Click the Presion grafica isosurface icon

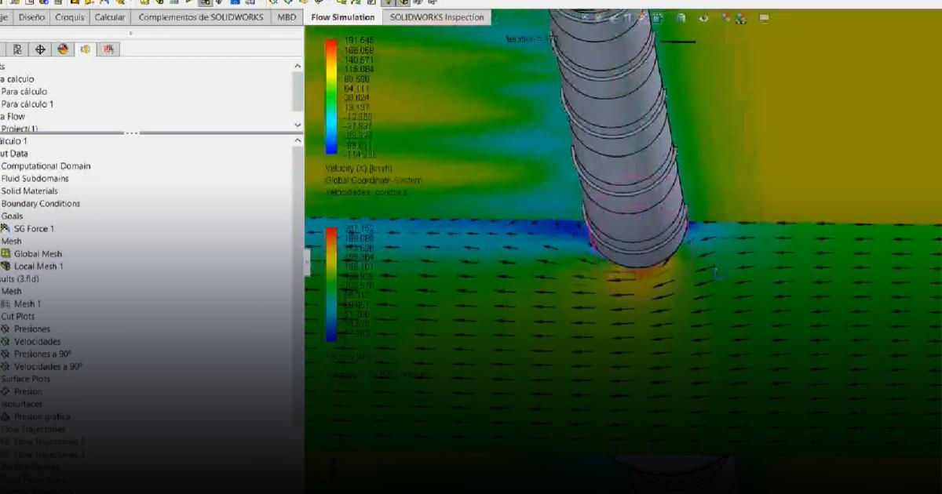pyautogui.click(x=6, y=416)
